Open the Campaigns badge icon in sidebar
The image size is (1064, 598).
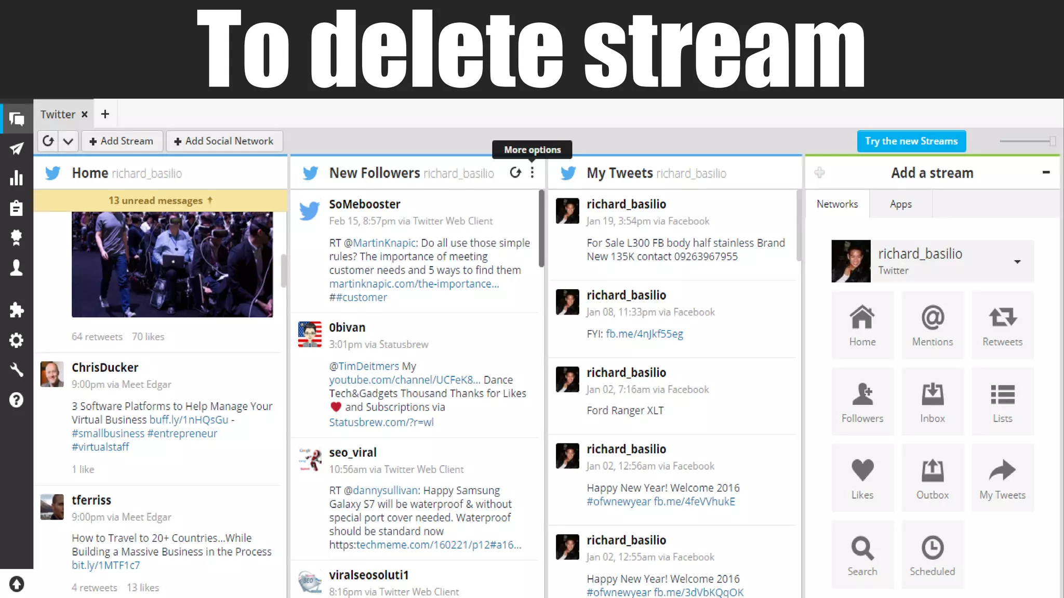tap(17, 237)
